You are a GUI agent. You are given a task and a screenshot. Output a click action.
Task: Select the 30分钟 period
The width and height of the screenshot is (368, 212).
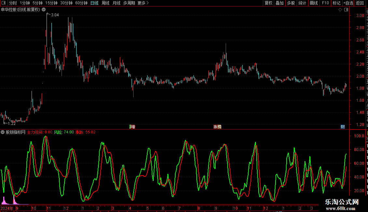click(66, 3)
